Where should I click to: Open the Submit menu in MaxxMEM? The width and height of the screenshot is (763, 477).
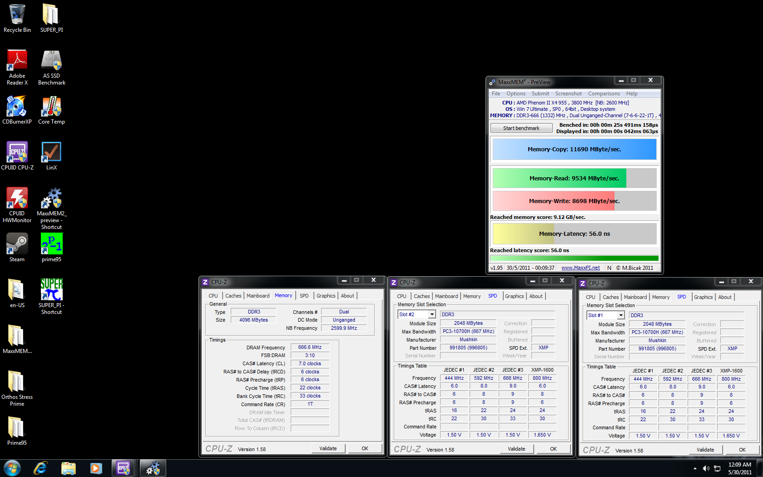pos(540,94)
